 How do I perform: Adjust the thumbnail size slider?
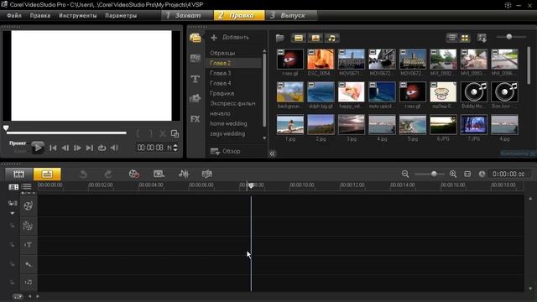509,37
